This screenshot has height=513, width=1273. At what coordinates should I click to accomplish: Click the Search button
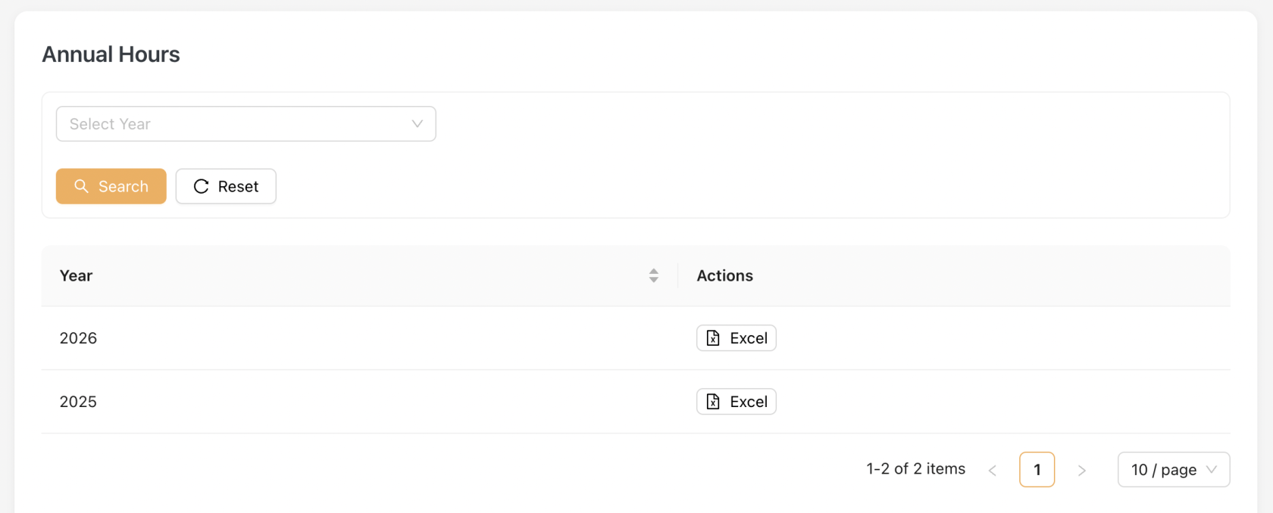(x=111, y=186)
